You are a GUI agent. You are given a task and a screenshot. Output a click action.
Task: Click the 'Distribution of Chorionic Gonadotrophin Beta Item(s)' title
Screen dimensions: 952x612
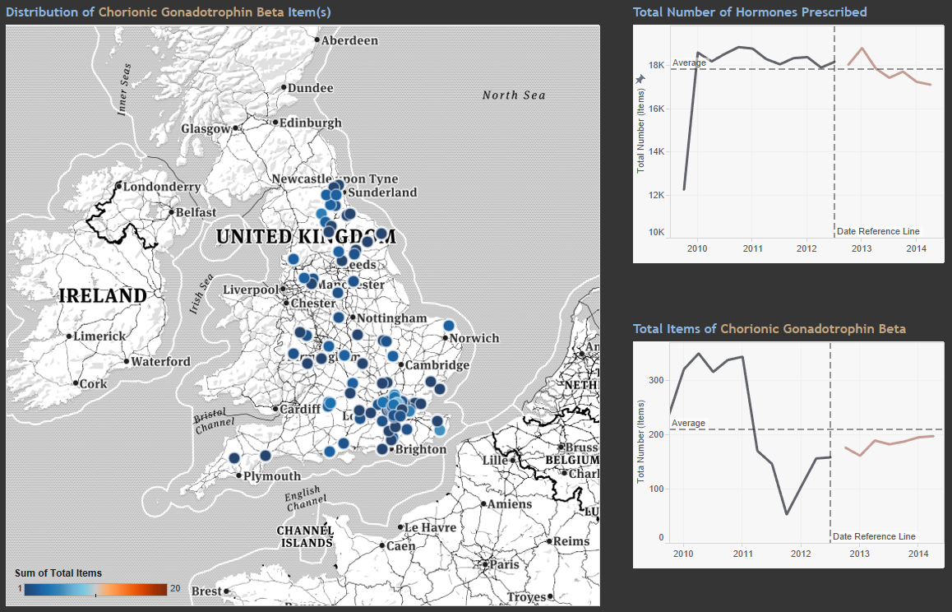(169, 12)
